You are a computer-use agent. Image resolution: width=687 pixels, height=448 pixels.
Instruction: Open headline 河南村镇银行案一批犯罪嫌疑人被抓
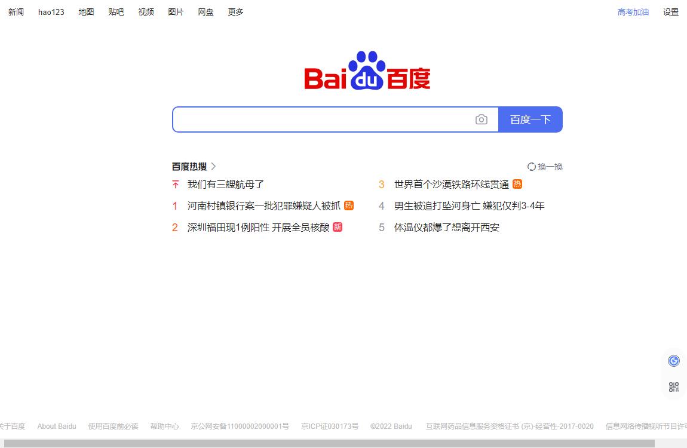click(x=264, y=206)
